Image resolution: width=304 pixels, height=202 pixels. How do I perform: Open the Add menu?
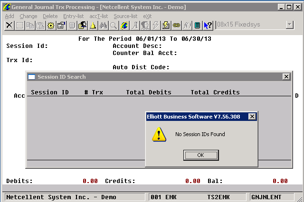click(x=9, y=16)
